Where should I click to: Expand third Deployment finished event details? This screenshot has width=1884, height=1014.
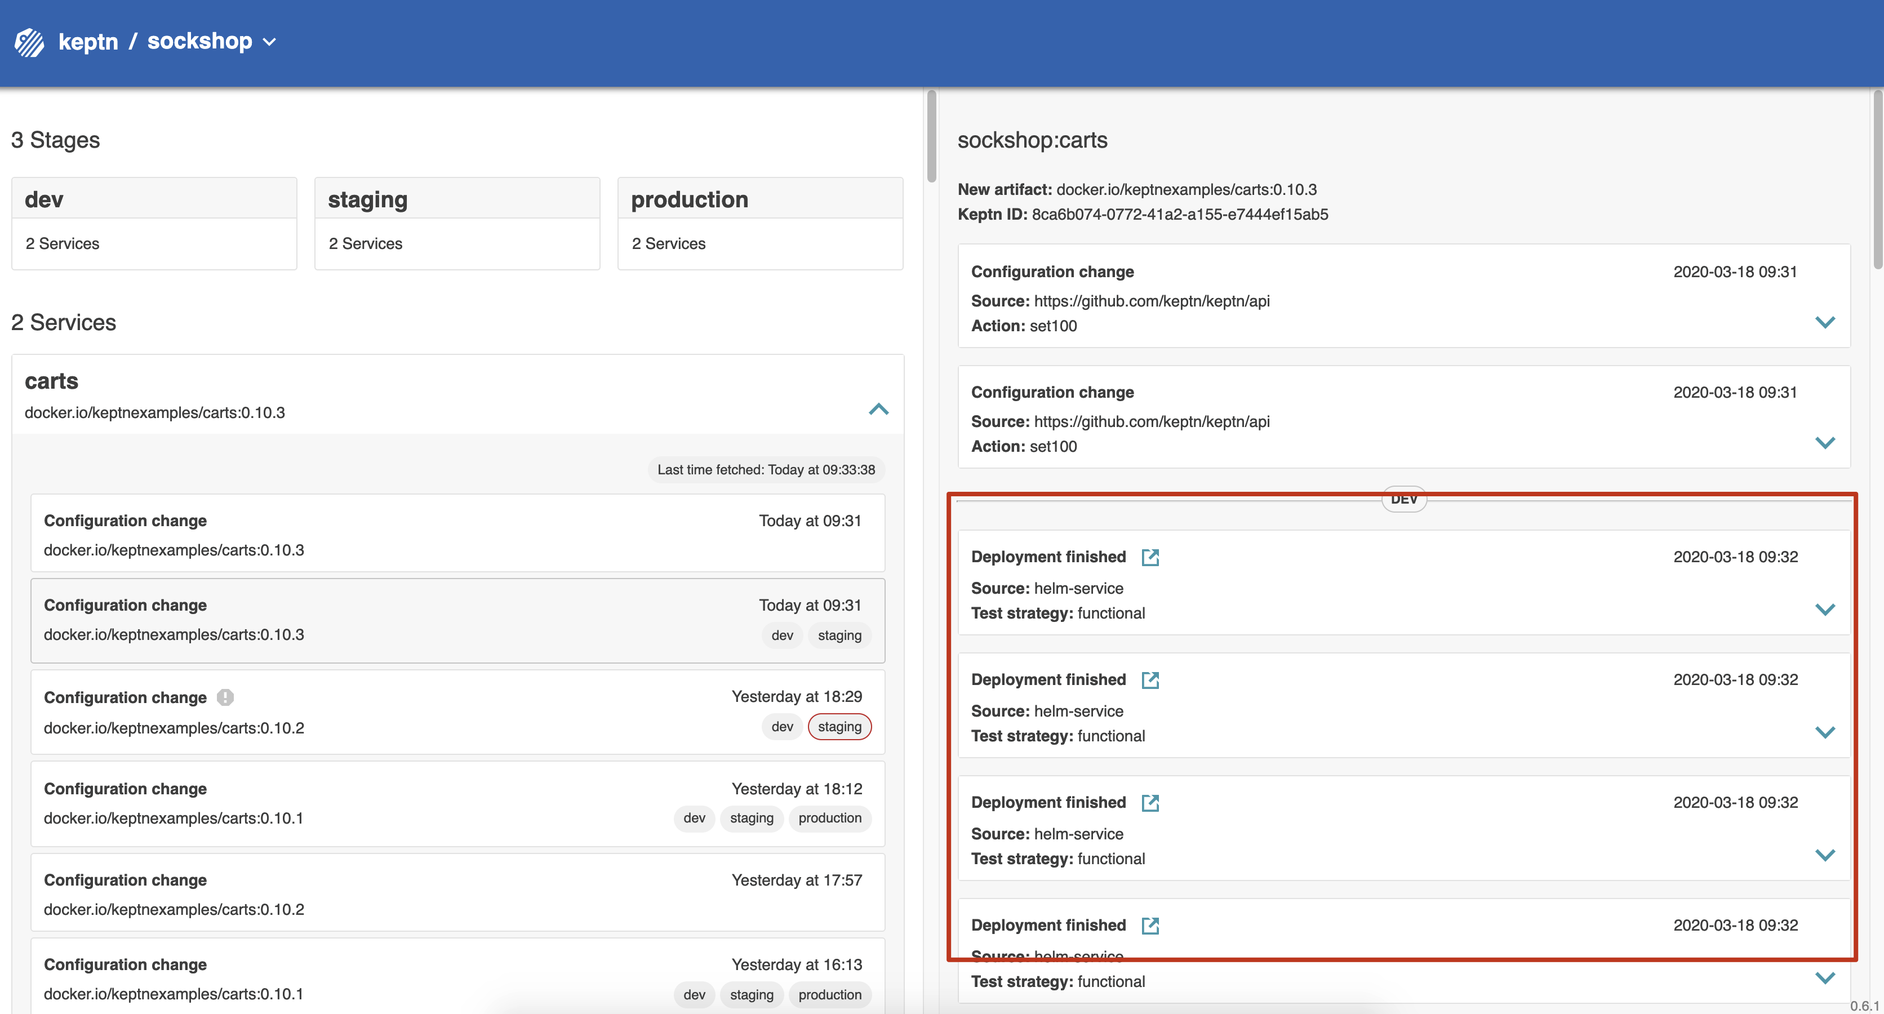coord(1825,855)
